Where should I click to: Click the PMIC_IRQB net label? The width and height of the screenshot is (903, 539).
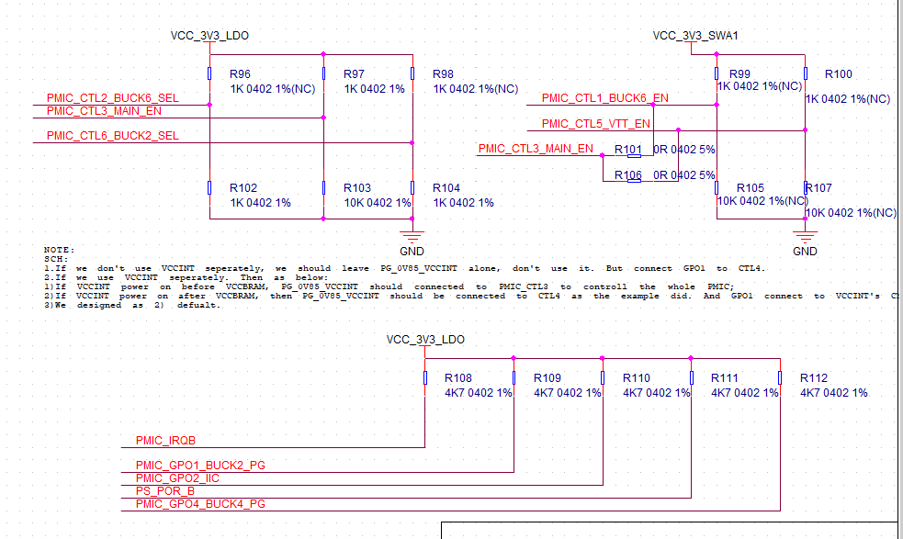click(165, 441)
